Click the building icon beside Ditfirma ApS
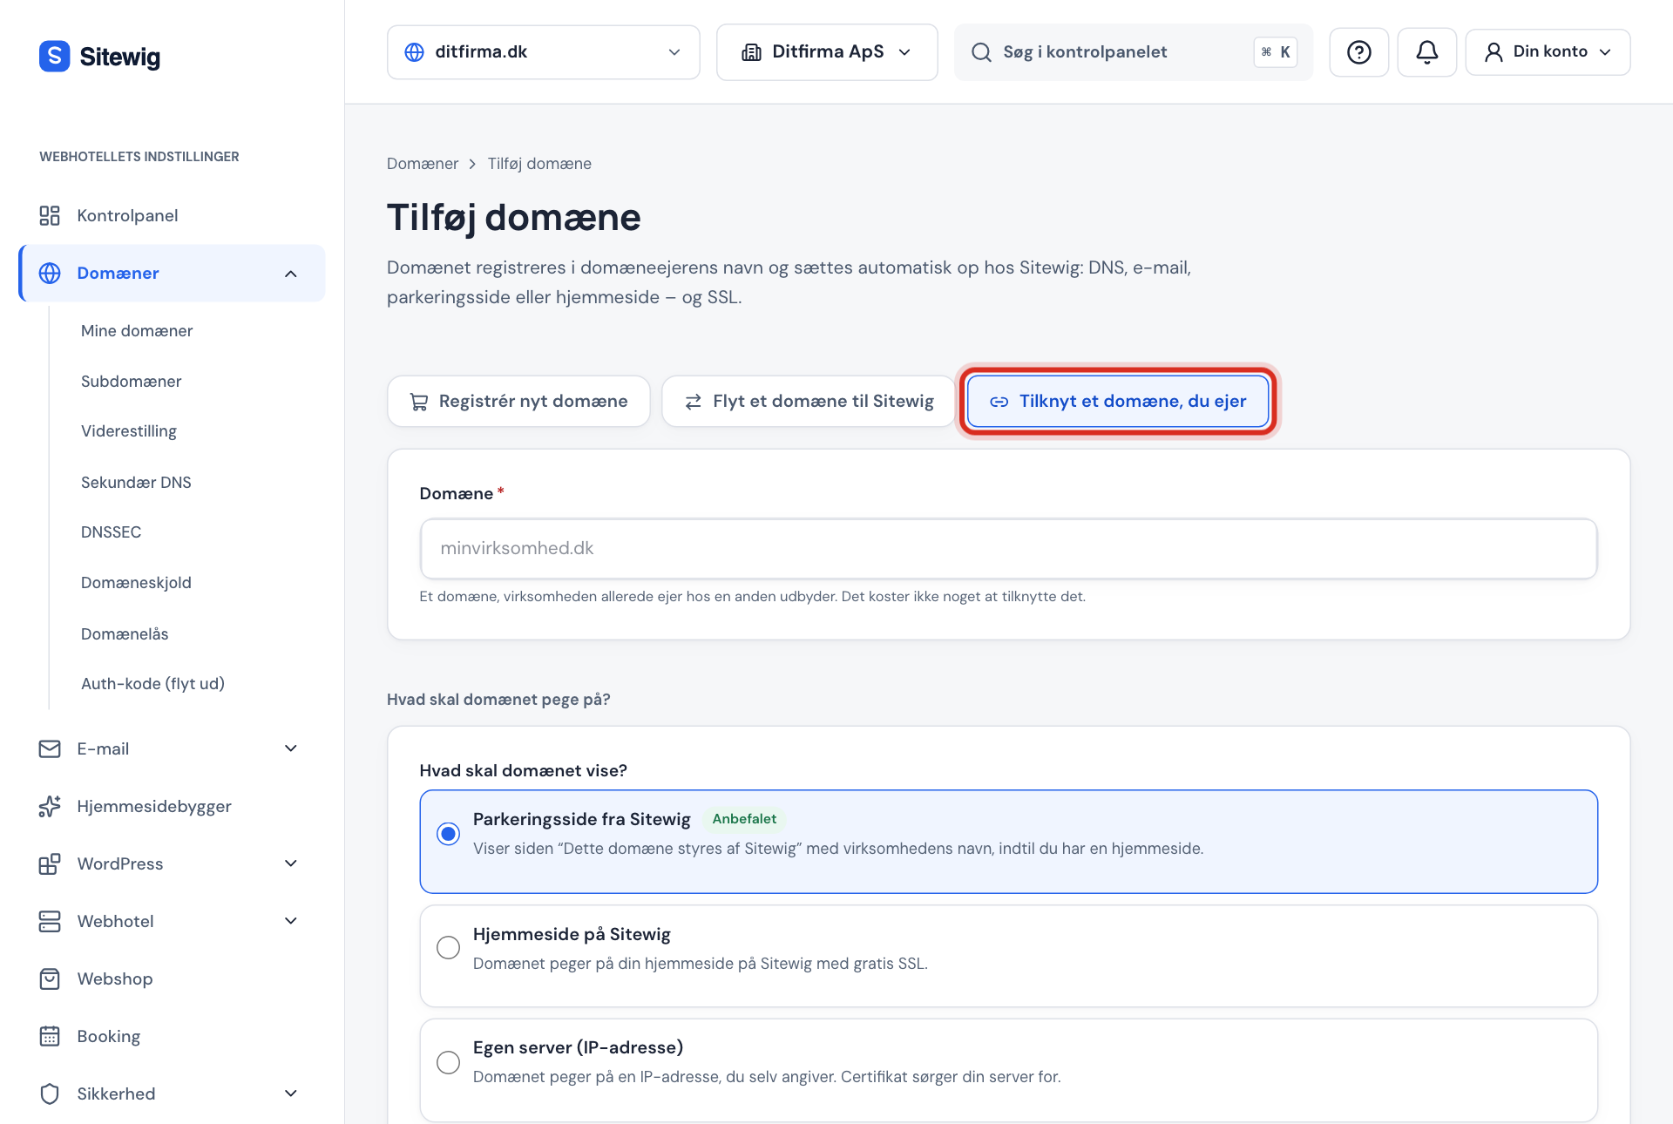1673x1124 pixels. pyautogui.click(x=751, y=52)
